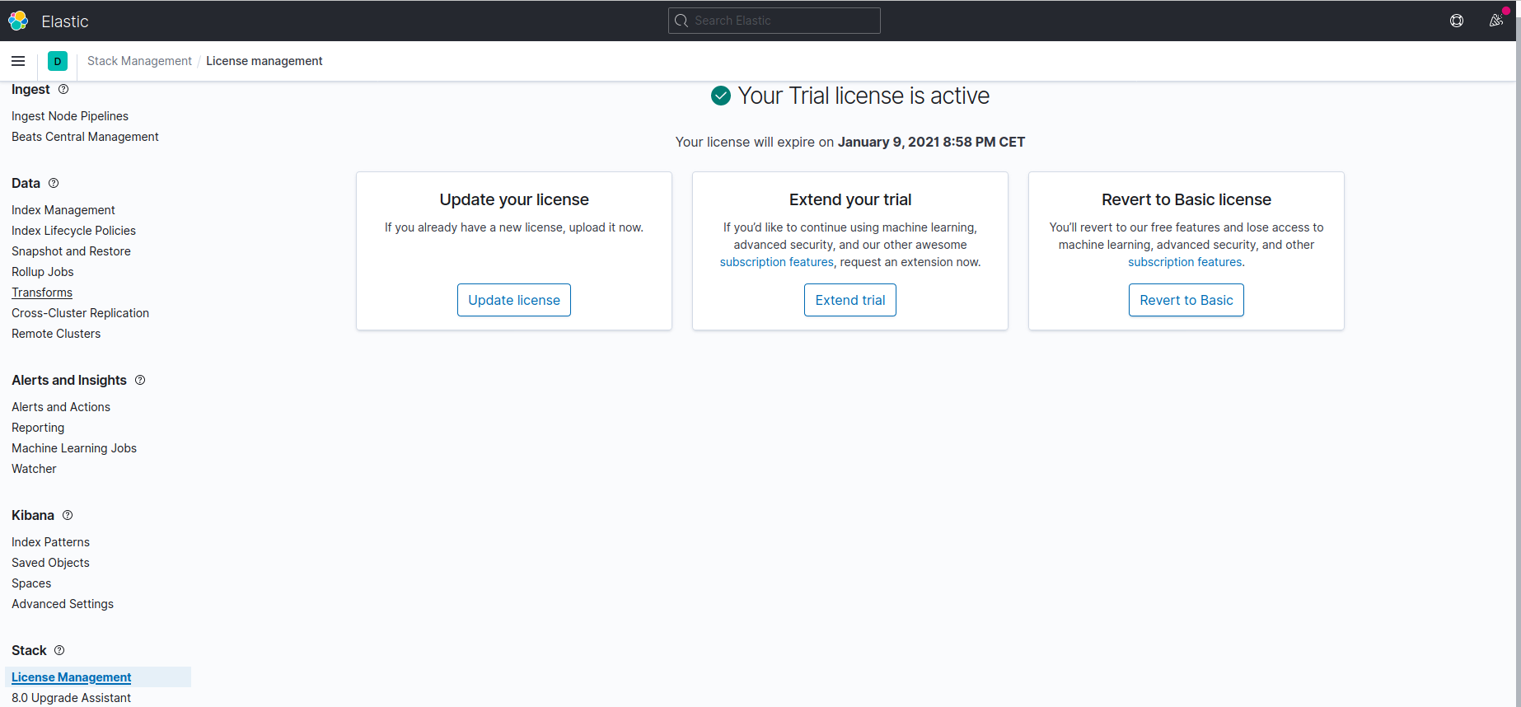The height and width of the screenshot is (707, 1521).
Task: Open Index Lifecycle Policies
Action: (73, 231)
